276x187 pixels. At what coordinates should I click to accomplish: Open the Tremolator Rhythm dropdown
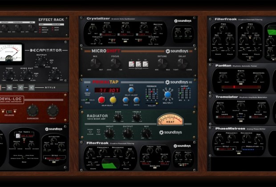click(x=258, y=117)
